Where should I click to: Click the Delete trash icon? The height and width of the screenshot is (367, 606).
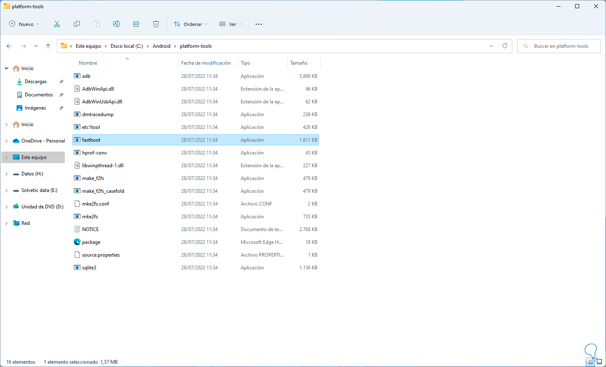pos(156,24)
